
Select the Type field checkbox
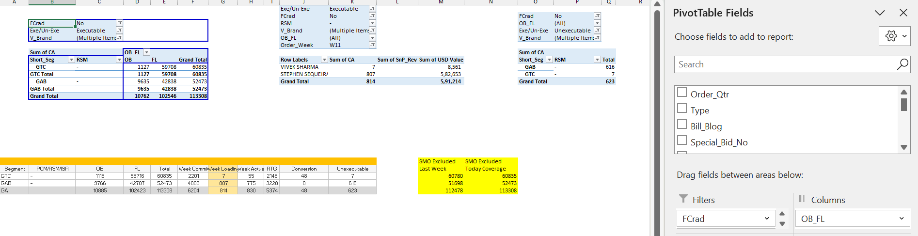[x=682, y=109]
